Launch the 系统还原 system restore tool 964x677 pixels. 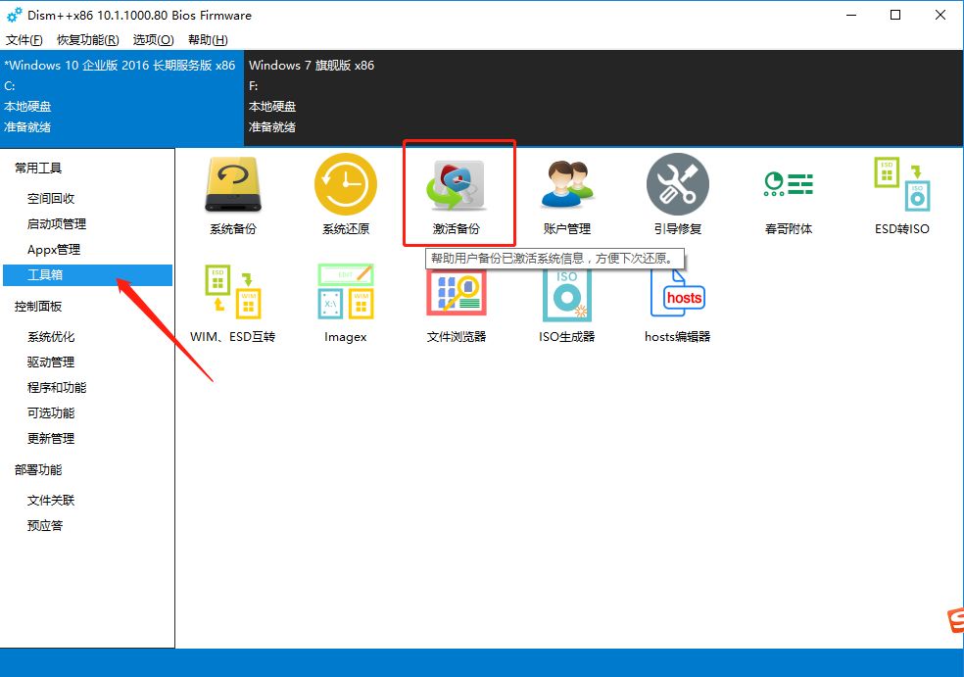pyautogui.click(x=346, y=194)
